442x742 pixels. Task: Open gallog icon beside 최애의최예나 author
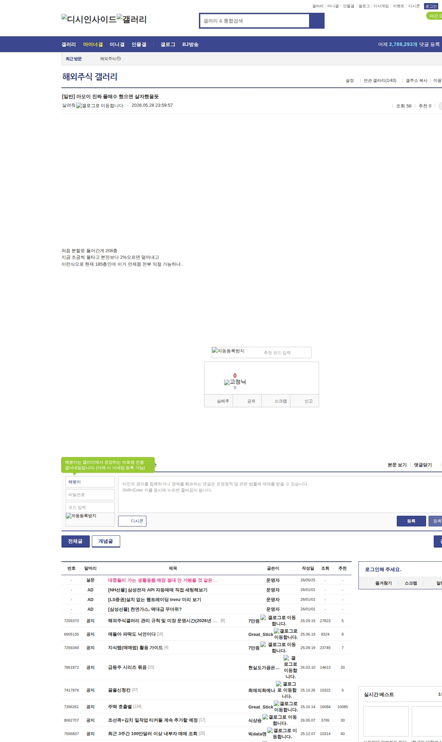(x=287, y=690)
